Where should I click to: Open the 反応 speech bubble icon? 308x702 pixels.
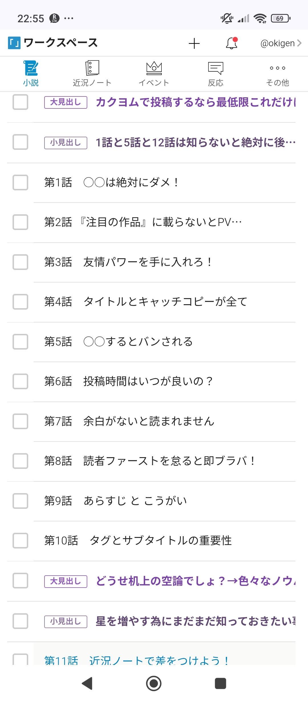pos(216,68)
